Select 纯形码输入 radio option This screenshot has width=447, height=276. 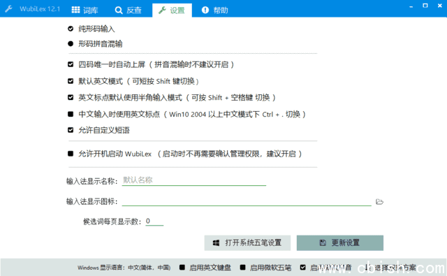coord(71,29)
